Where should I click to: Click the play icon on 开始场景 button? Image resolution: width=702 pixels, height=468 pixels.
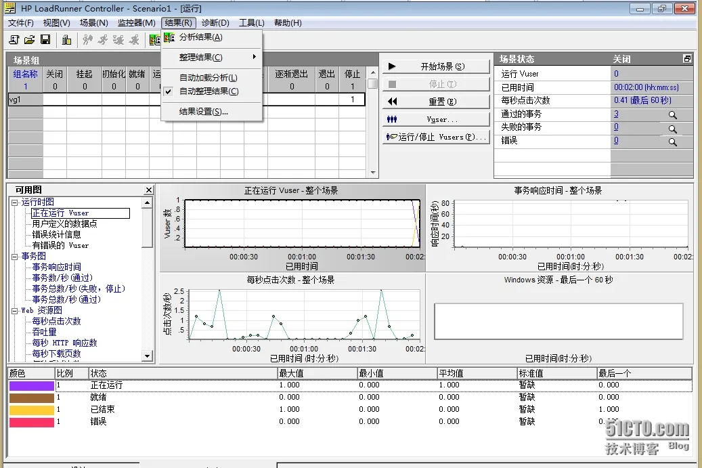click(x=392, y=66)
